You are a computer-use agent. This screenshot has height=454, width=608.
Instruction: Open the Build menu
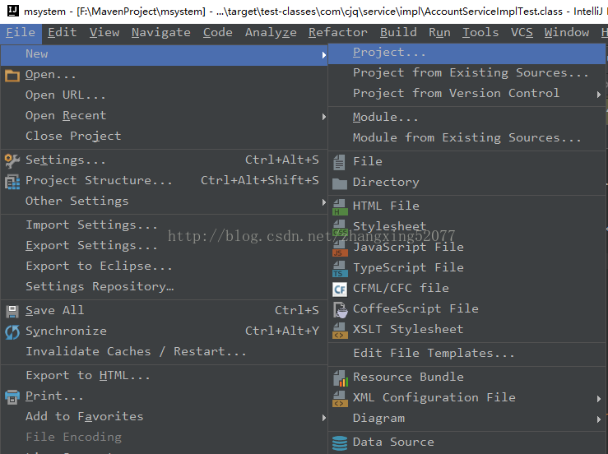tap(398, 33)
